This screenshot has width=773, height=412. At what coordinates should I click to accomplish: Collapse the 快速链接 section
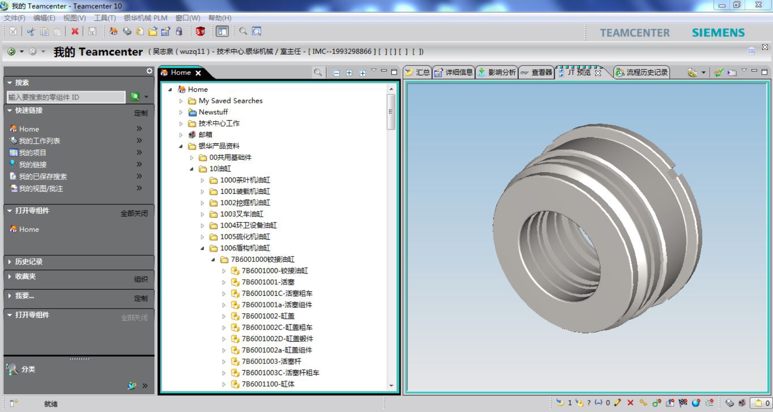click(x=10, y=110)
